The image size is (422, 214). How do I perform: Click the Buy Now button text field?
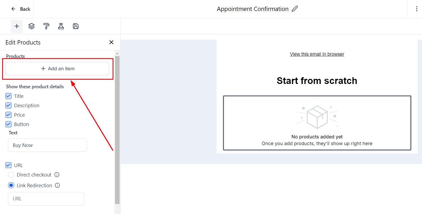47,145
